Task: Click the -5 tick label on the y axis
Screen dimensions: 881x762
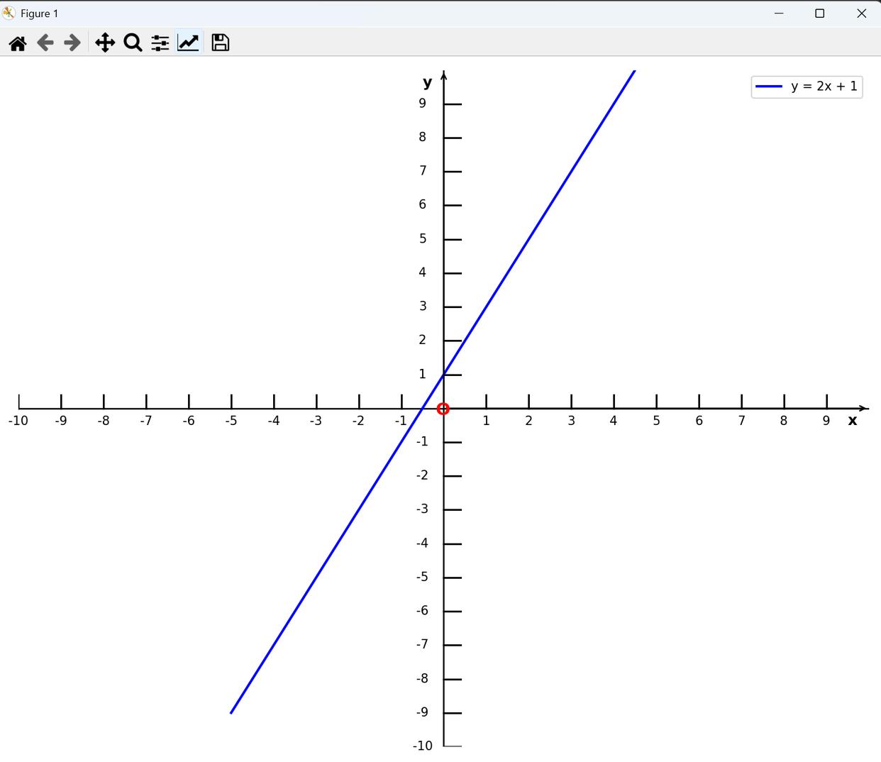Action: [x=422, y=577]
